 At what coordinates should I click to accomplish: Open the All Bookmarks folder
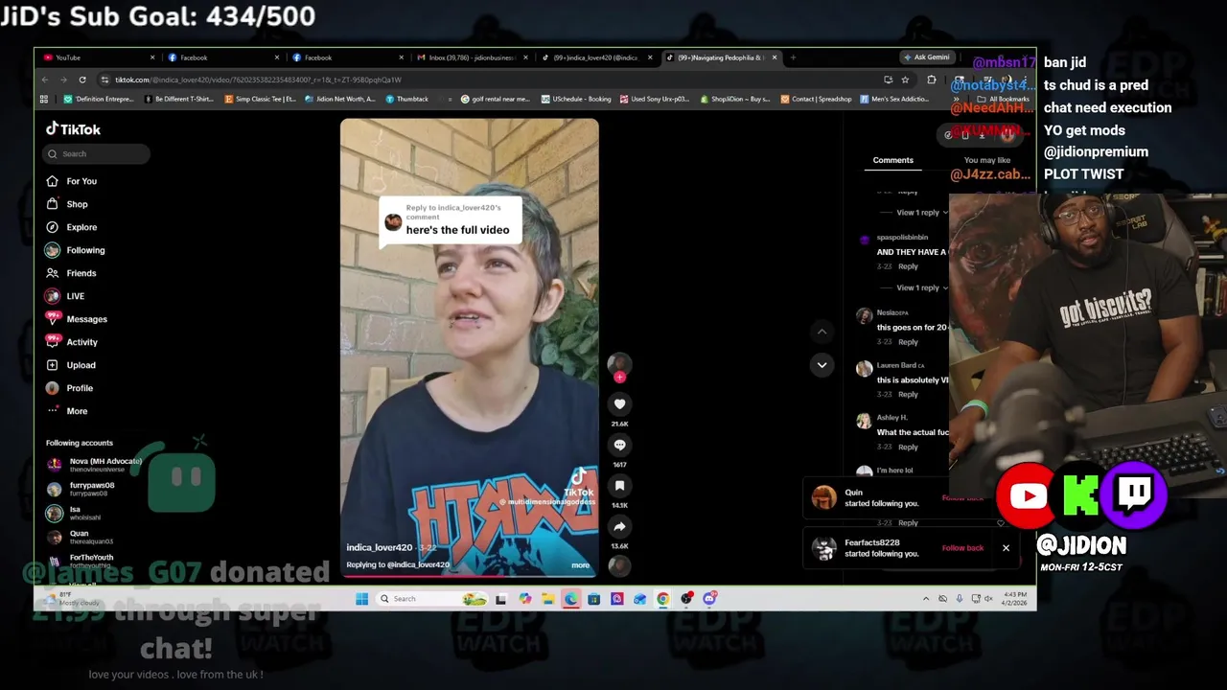click(1004, 99)
